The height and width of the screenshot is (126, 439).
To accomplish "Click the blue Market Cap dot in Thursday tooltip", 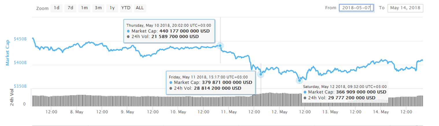I will (128, 31).
